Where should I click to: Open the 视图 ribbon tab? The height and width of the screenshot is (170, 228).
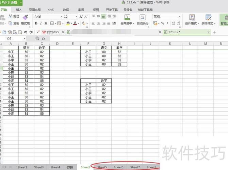96,10
